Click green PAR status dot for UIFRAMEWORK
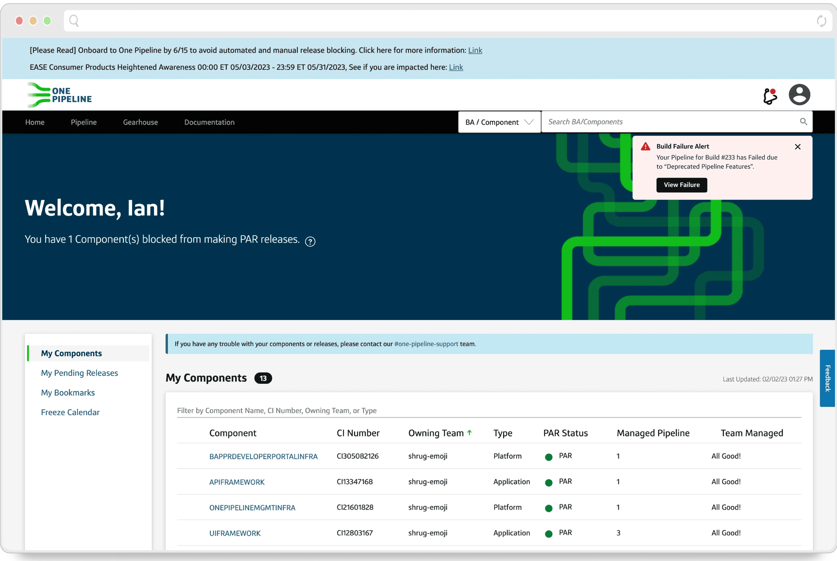This screenshot has height=561, width=837. pyautogui.click(x=549, y=534)
